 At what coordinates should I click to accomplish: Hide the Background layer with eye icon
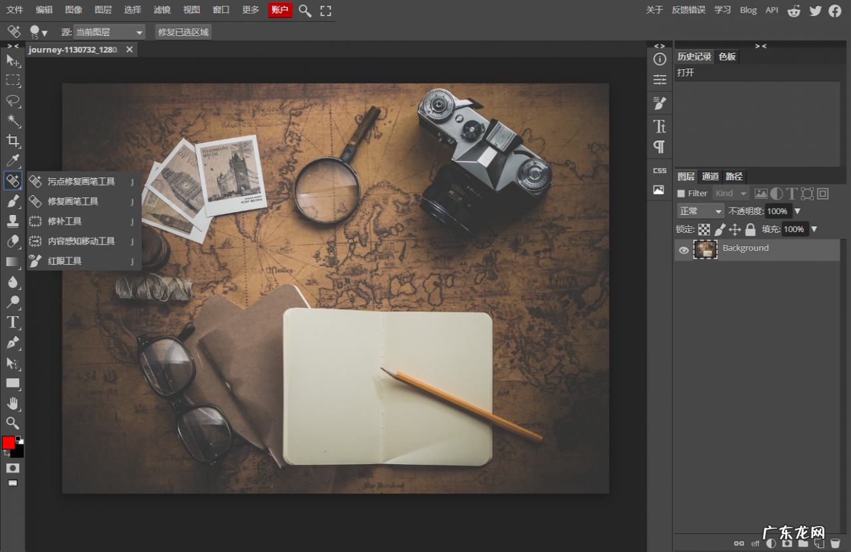click(683, 250)
